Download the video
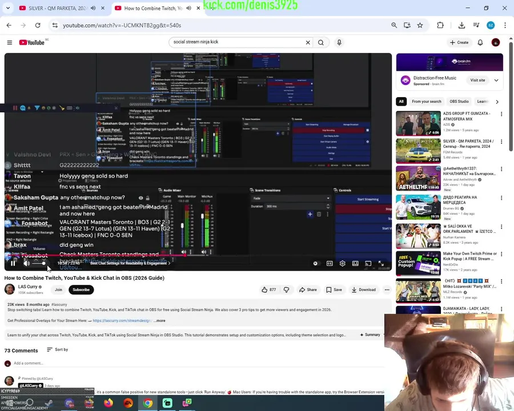 [x=364, y=290]
